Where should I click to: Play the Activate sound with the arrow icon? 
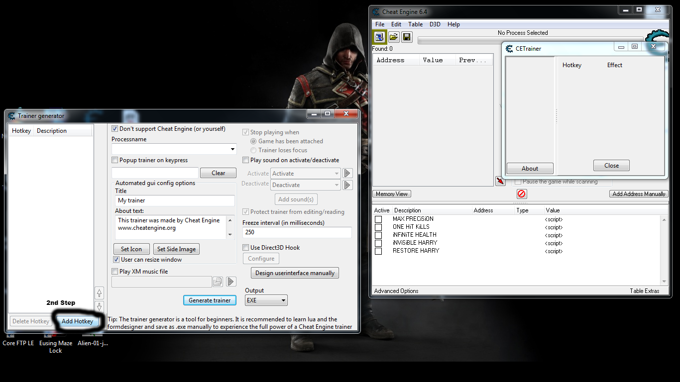(x=347, y=173)
